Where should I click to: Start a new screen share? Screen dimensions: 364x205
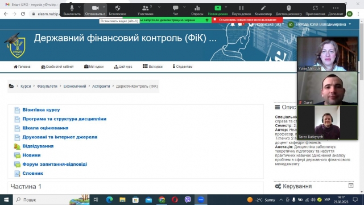click(218, 10)
